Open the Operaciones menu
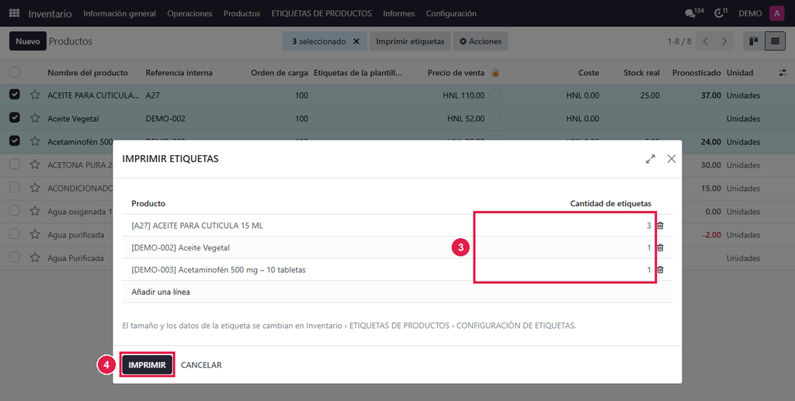The height and width of the screenshot is (401, 795). click(x=189, y=14)
